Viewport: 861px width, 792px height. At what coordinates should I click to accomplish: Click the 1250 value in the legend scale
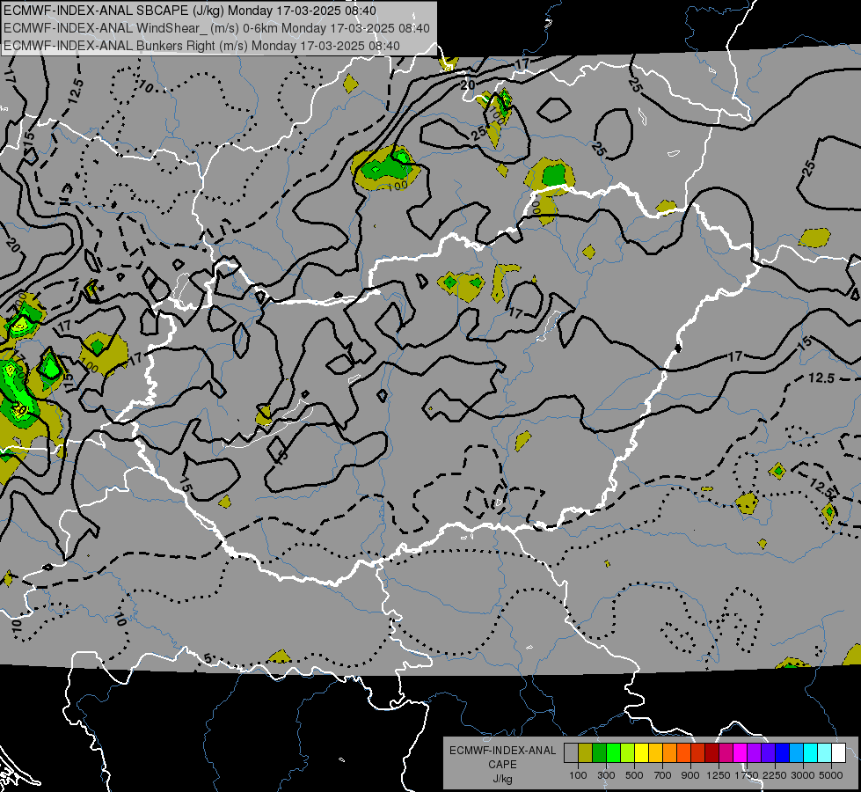click(x=719, y=775)
